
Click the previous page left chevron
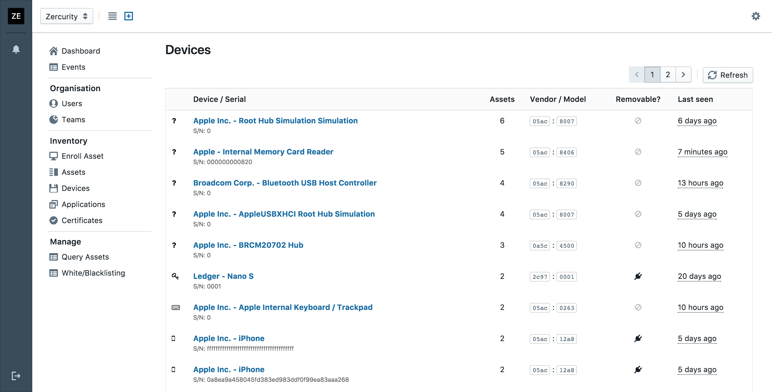[637, 75]
